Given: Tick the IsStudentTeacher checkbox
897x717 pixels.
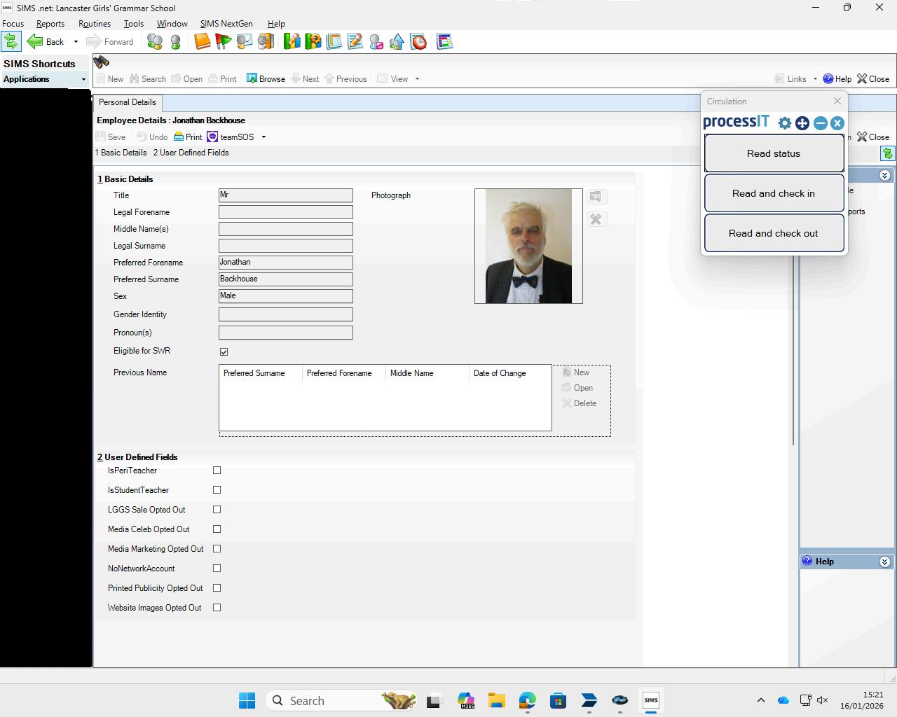Looking at the screenshot, I should pyautogui.click(x=217, y=490).
